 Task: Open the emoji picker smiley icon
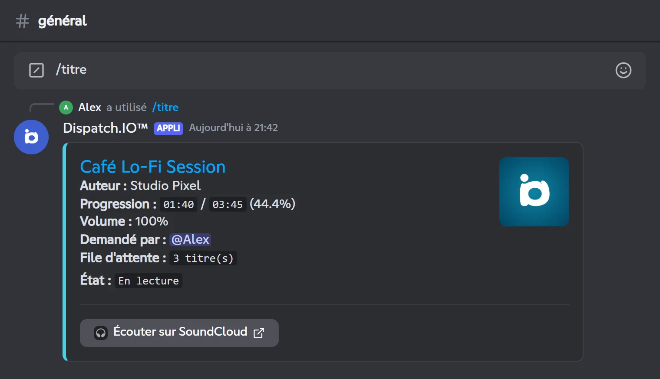(x=623, y=70)
